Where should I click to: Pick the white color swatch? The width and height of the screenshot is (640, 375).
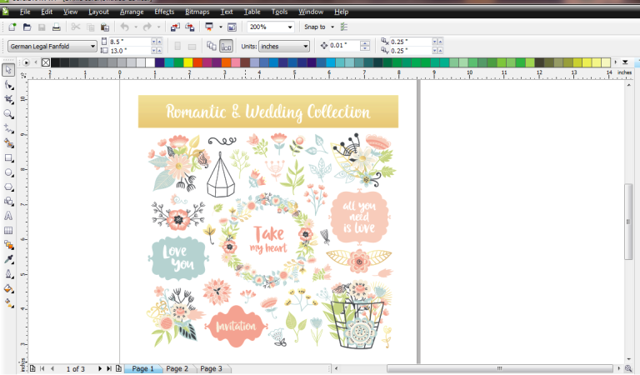150,62
